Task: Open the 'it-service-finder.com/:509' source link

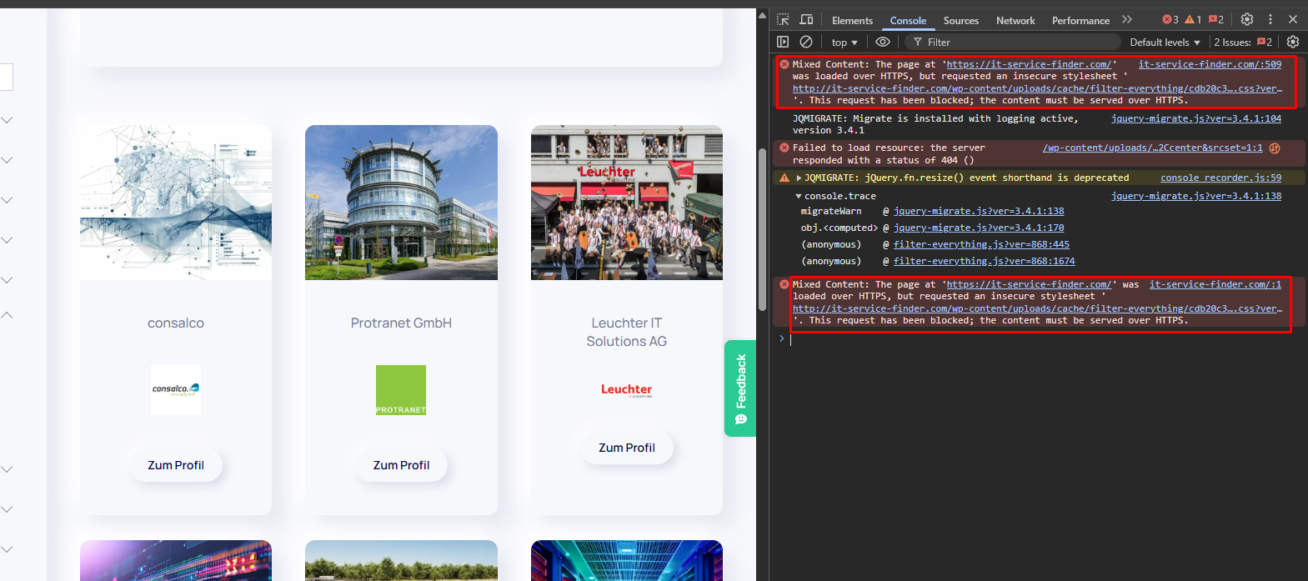Action: [1210, 64]
